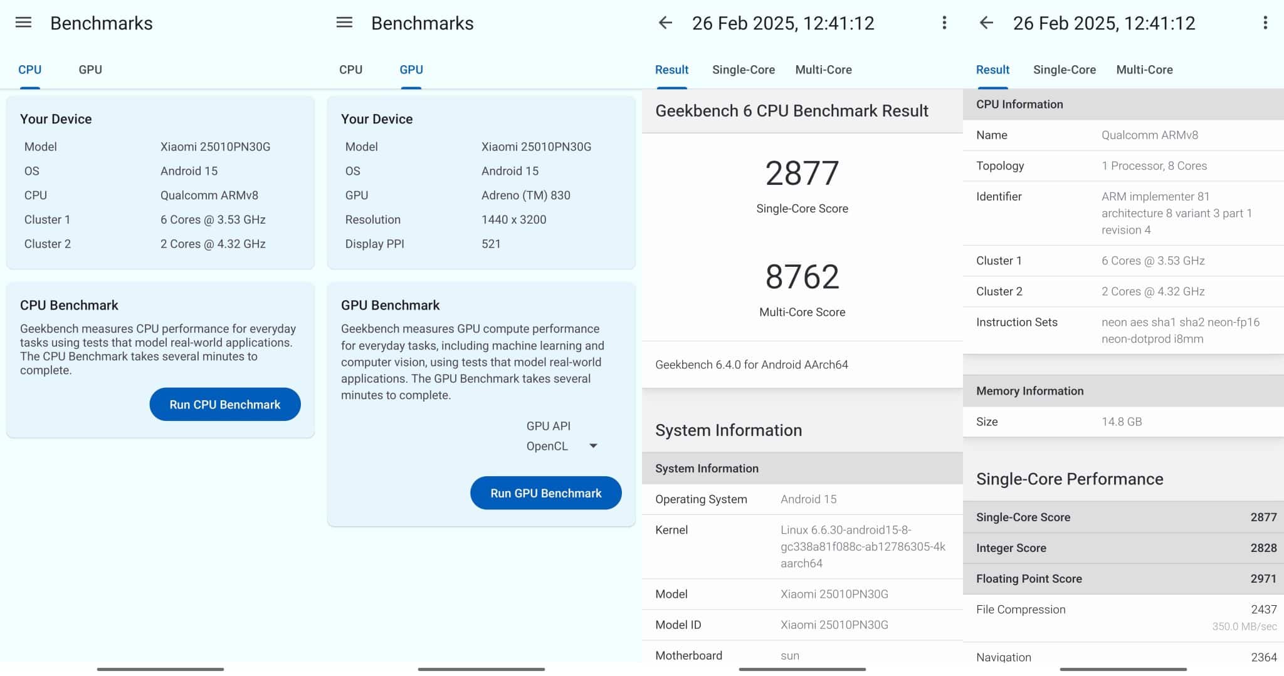
Task: Tap Geekbench 6.4.0 for Android AArch64 text
Action: [x=752, y=365]
